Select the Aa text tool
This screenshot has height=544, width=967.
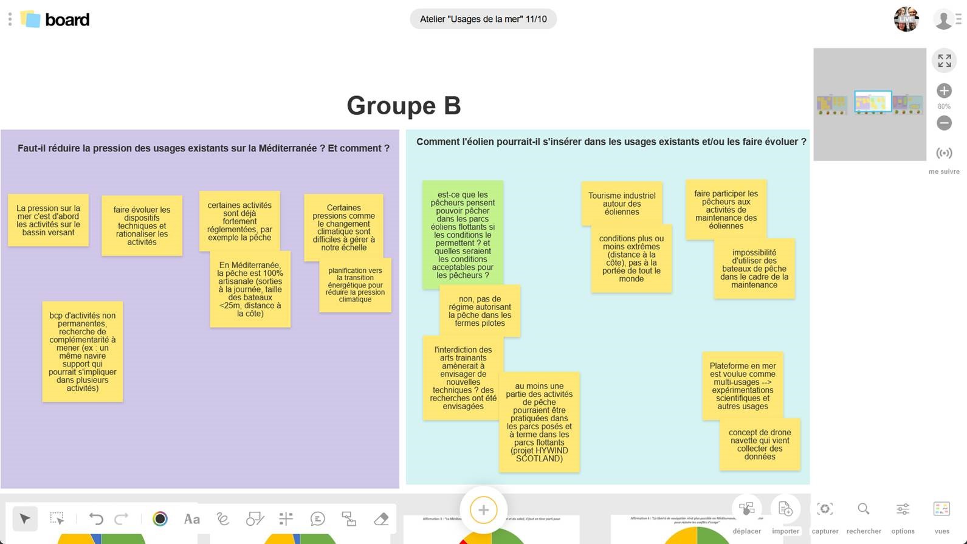tap(192, 518)
